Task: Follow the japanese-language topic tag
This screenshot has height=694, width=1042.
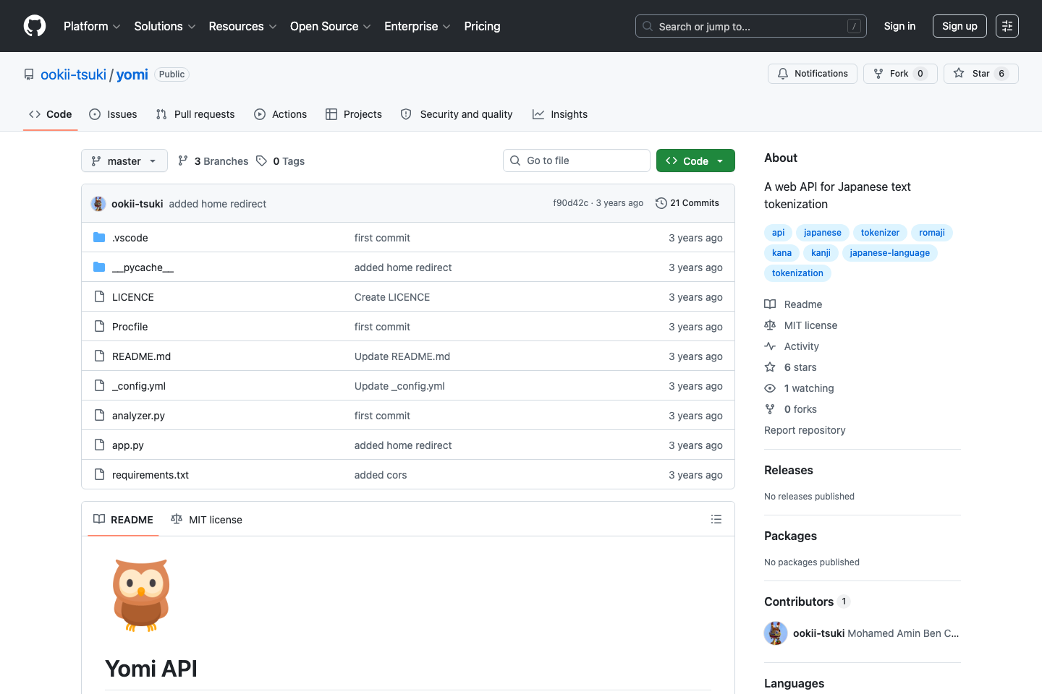Action: pos(889,252)
